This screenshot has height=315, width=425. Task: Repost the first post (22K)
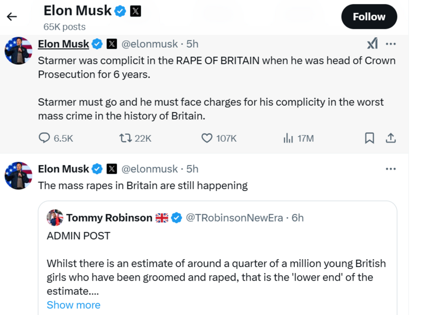(x=125, y=138)
